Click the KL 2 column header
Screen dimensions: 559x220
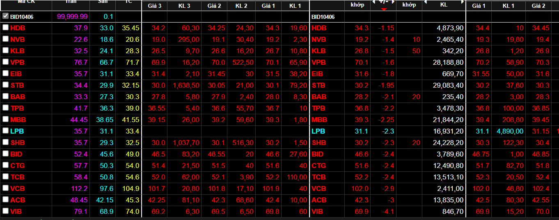pos(241,6)
